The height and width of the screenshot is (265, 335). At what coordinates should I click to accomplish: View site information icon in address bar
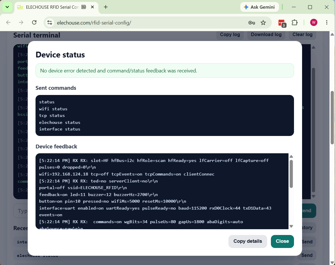click(x=50, y=23)
